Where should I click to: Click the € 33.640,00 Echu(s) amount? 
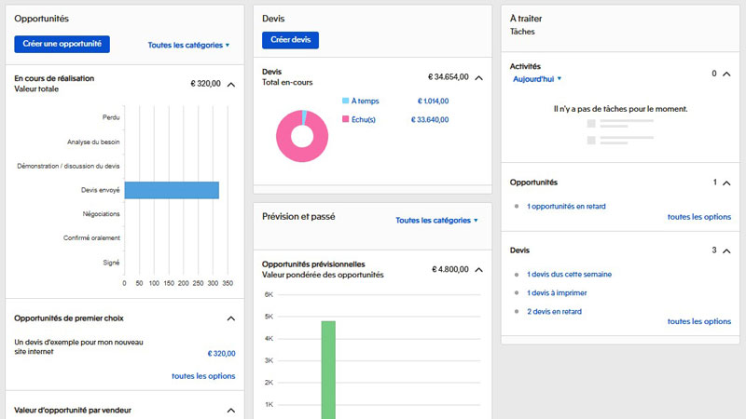coord(430,119)
